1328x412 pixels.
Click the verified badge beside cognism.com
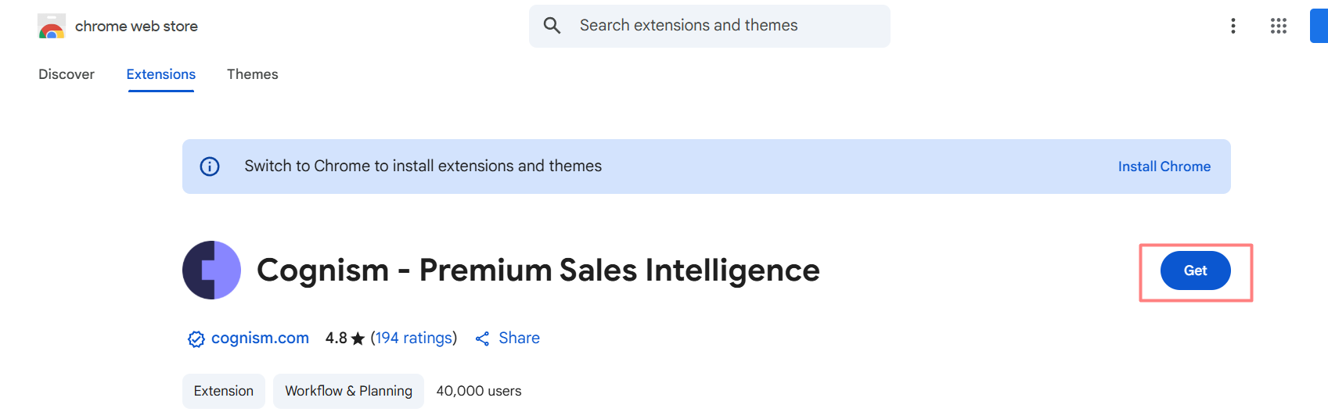[x=196, y=339]
